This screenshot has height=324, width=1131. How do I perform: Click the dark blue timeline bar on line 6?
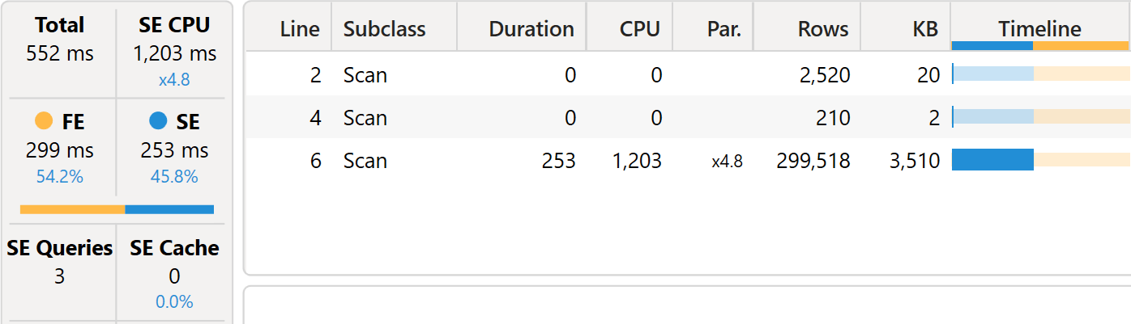click(992, 160)
